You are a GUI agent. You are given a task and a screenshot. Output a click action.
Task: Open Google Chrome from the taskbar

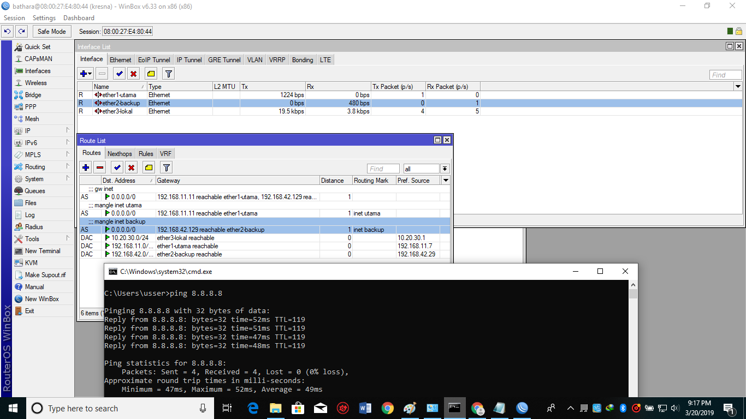point(387,408)
